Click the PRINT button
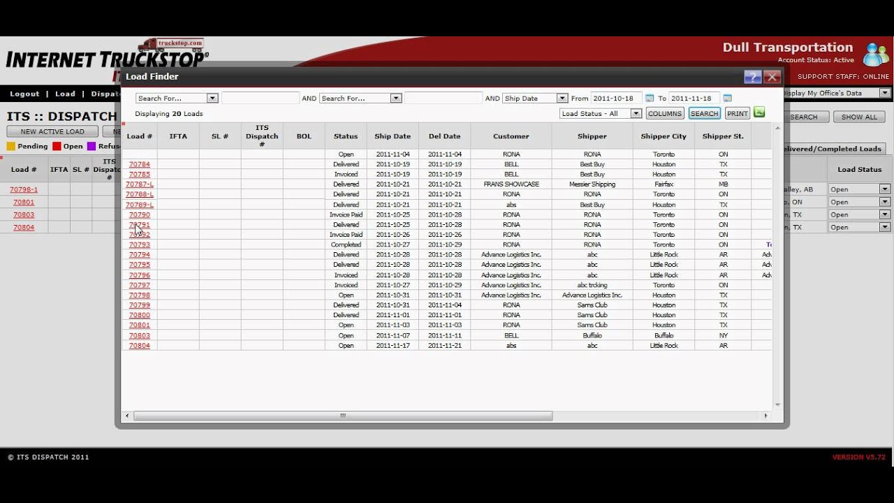This screenshot has width=894, height=503. tap(738, 113)
